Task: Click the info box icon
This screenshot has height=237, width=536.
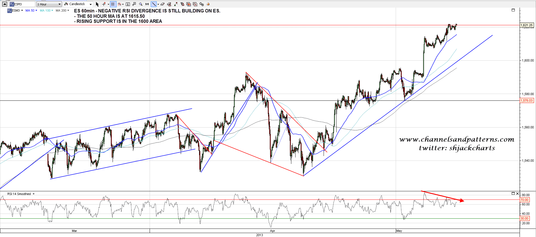Action: coord(128,4)
